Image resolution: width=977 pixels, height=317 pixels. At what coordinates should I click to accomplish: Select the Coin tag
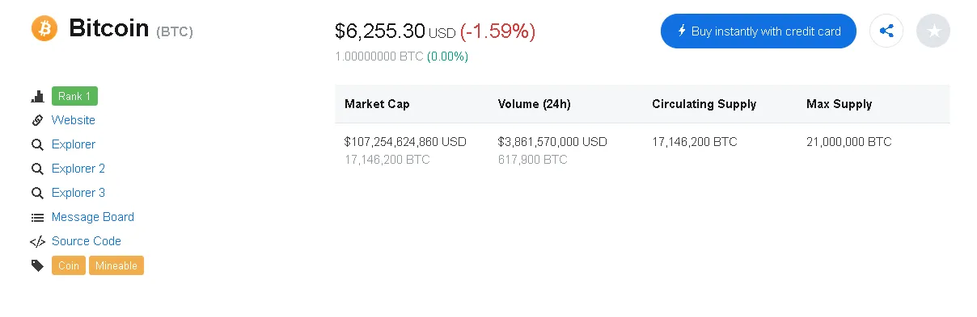click(x=69, y=265)
